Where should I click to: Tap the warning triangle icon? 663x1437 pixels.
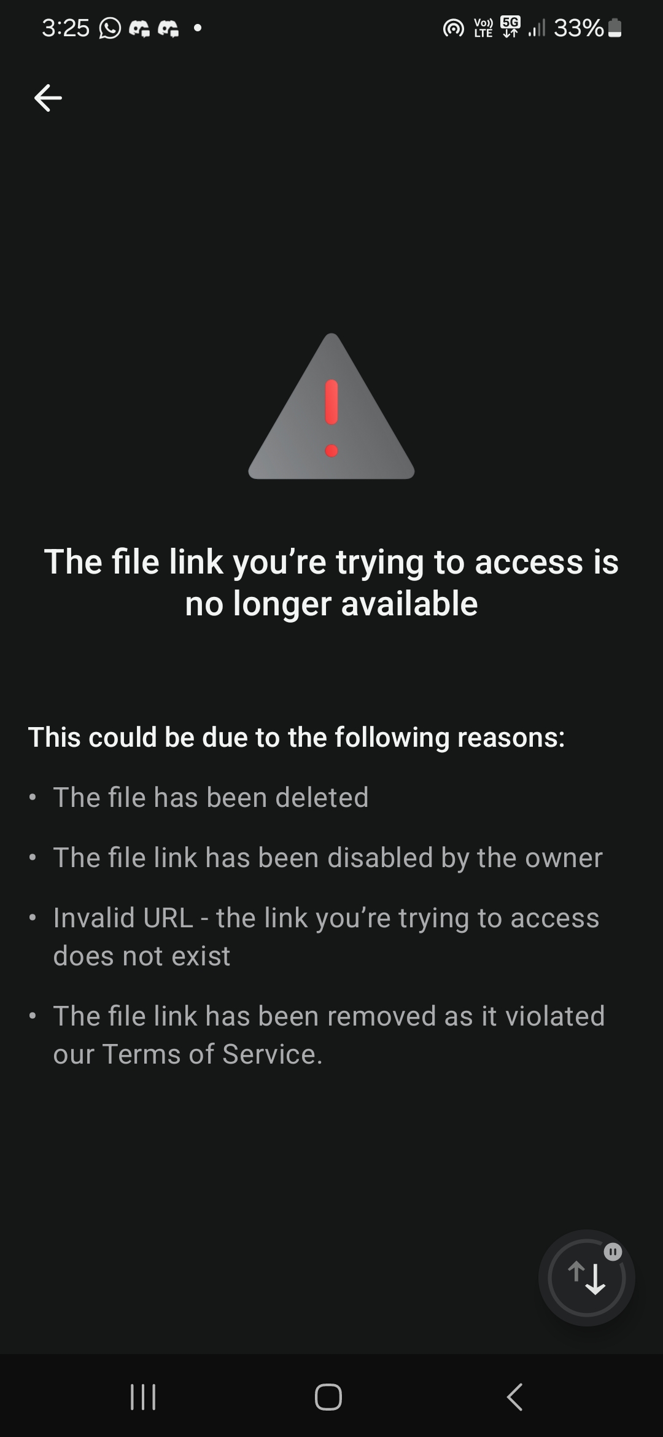(331, 407)
